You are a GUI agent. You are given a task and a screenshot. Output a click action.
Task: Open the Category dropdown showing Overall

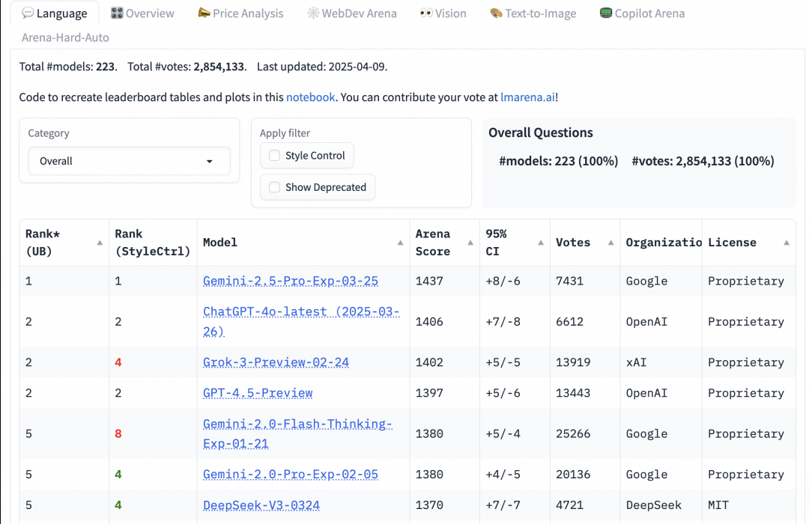[129, 161]
